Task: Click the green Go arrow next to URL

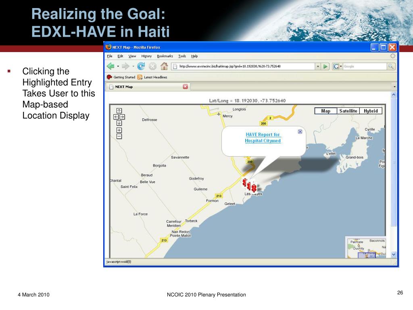Action: pos(325,67)
